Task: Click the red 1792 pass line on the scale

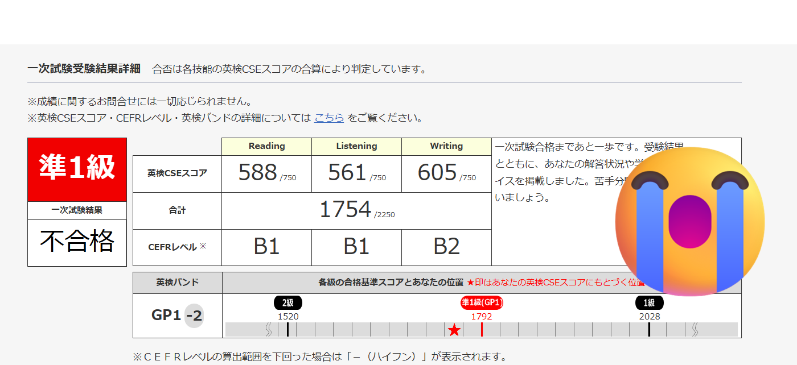Action: [482, 330]
